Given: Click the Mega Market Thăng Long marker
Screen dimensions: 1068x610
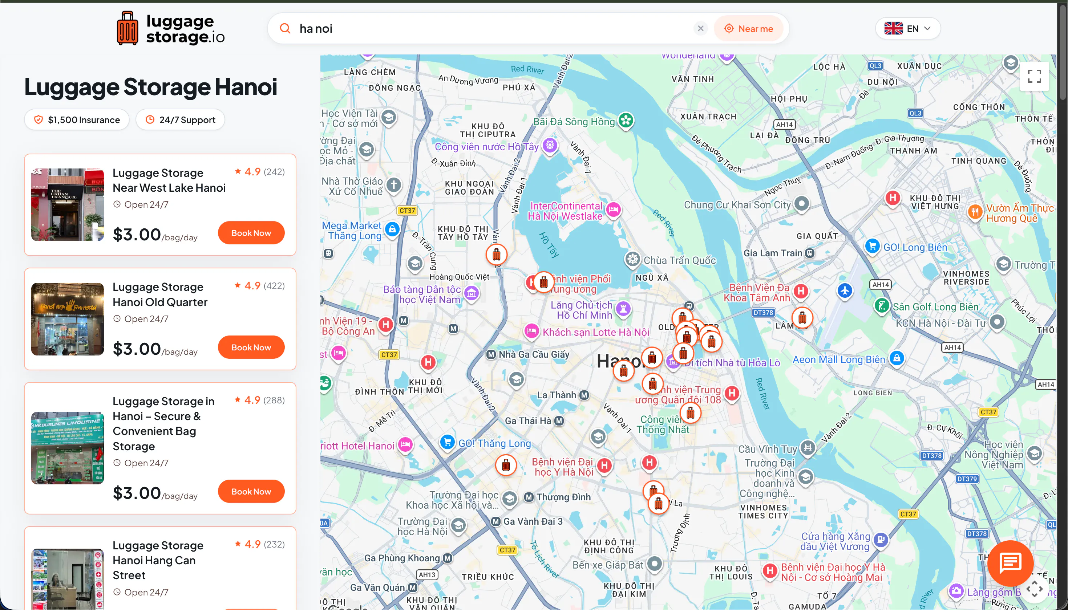Looking at the screenshot, I should coord(392,229).
